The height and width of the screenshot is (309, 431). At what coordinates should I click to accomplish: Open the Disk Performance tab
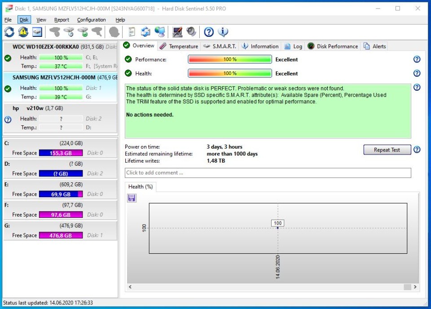pos(333,46)
